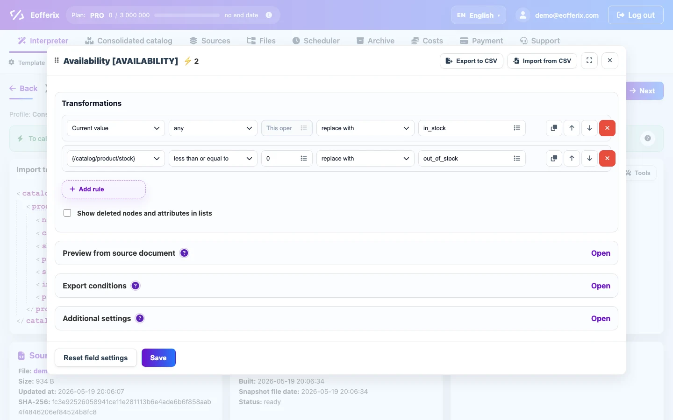Click the lightning bolt rule count icon
Viewport: 673px width, 420px height.
click(x=187, y=61)
